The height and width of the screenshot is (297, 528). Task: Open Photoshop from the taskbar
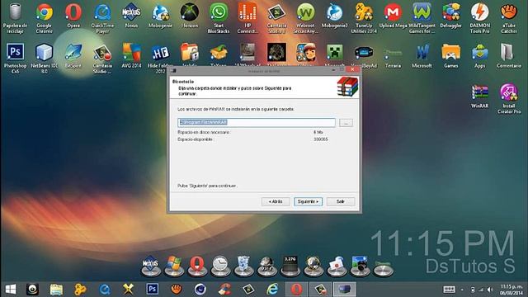(152, 289)
